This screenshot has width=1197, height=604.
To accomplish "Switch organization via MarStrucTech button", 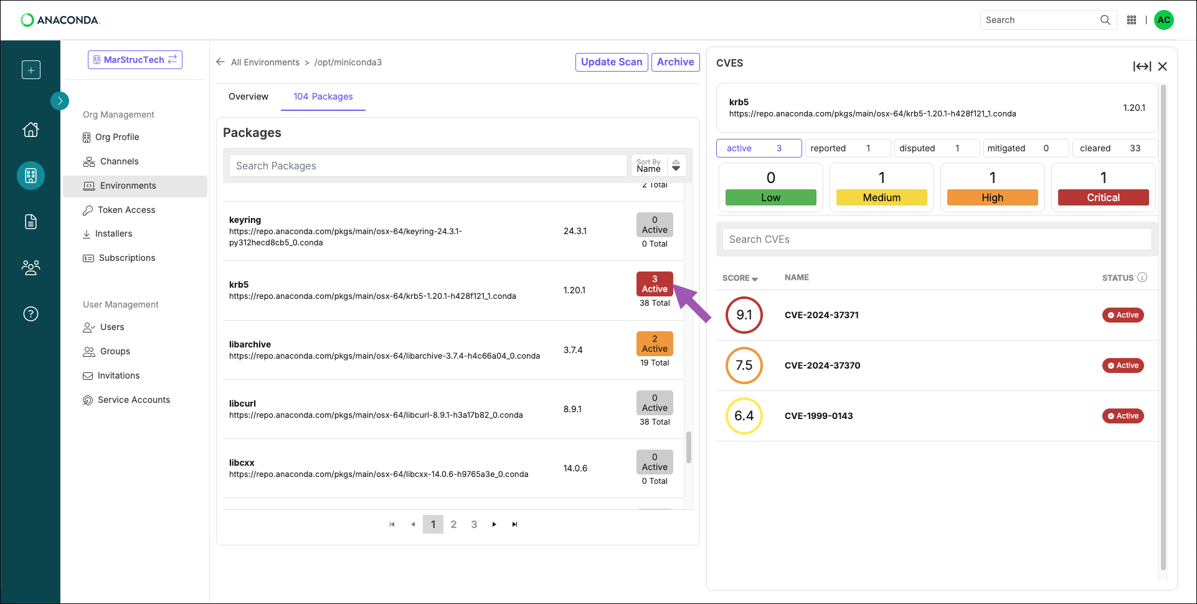I will pos(135,60).
